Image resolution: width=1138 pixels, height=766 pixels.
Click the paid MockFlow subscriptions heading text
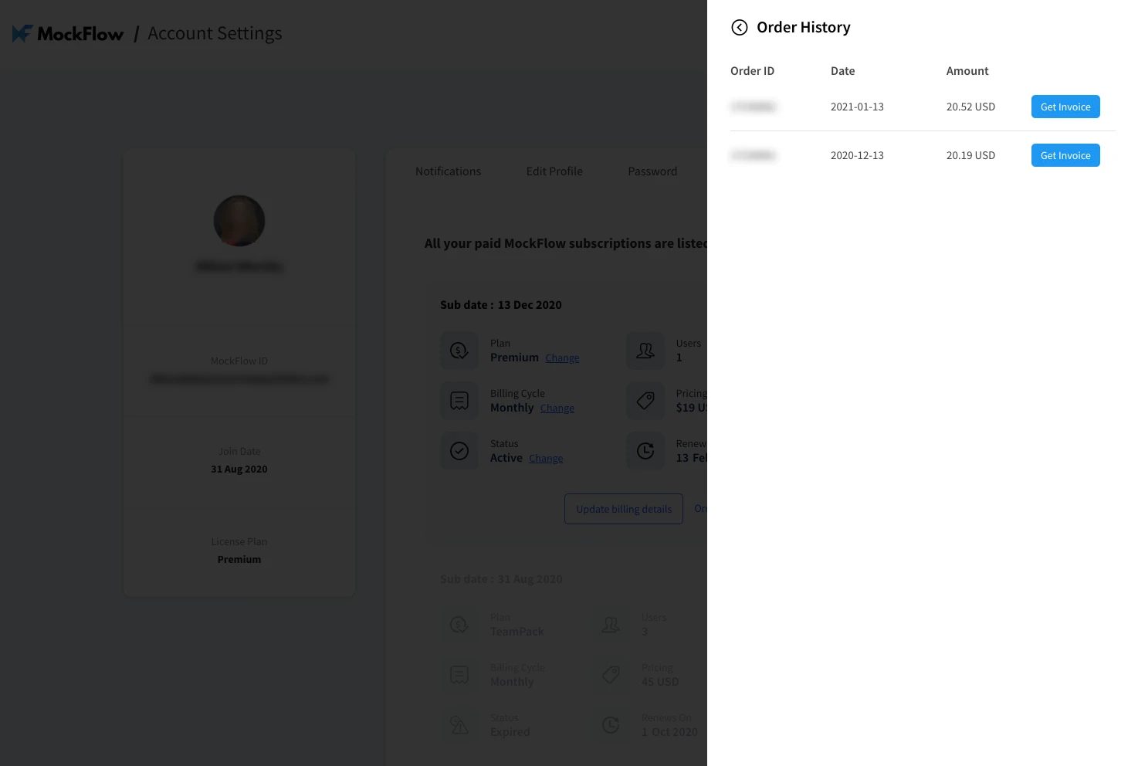(x=566, y=243)
